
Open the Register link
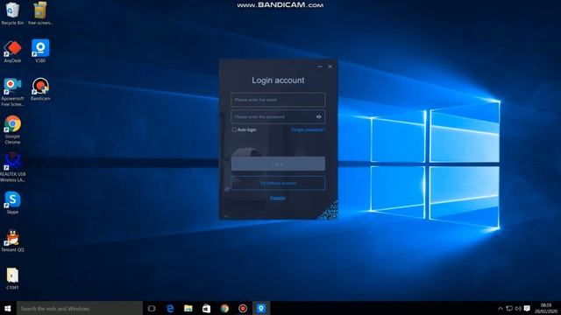[x=278, y=199]
